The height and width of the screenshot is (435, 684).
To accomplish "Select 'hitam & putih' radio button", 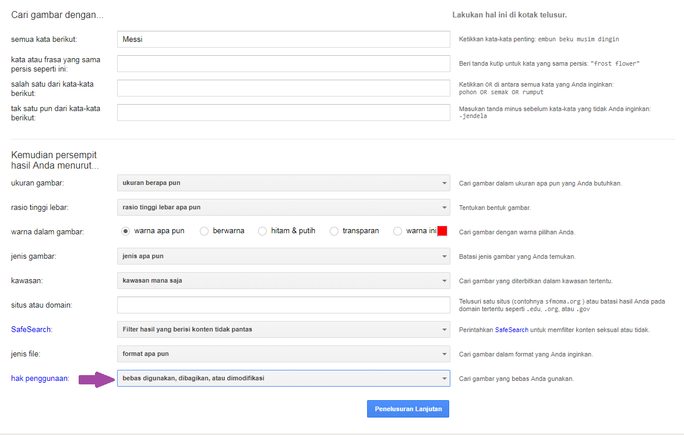I will pyautogui.click(x=262, y=231).
